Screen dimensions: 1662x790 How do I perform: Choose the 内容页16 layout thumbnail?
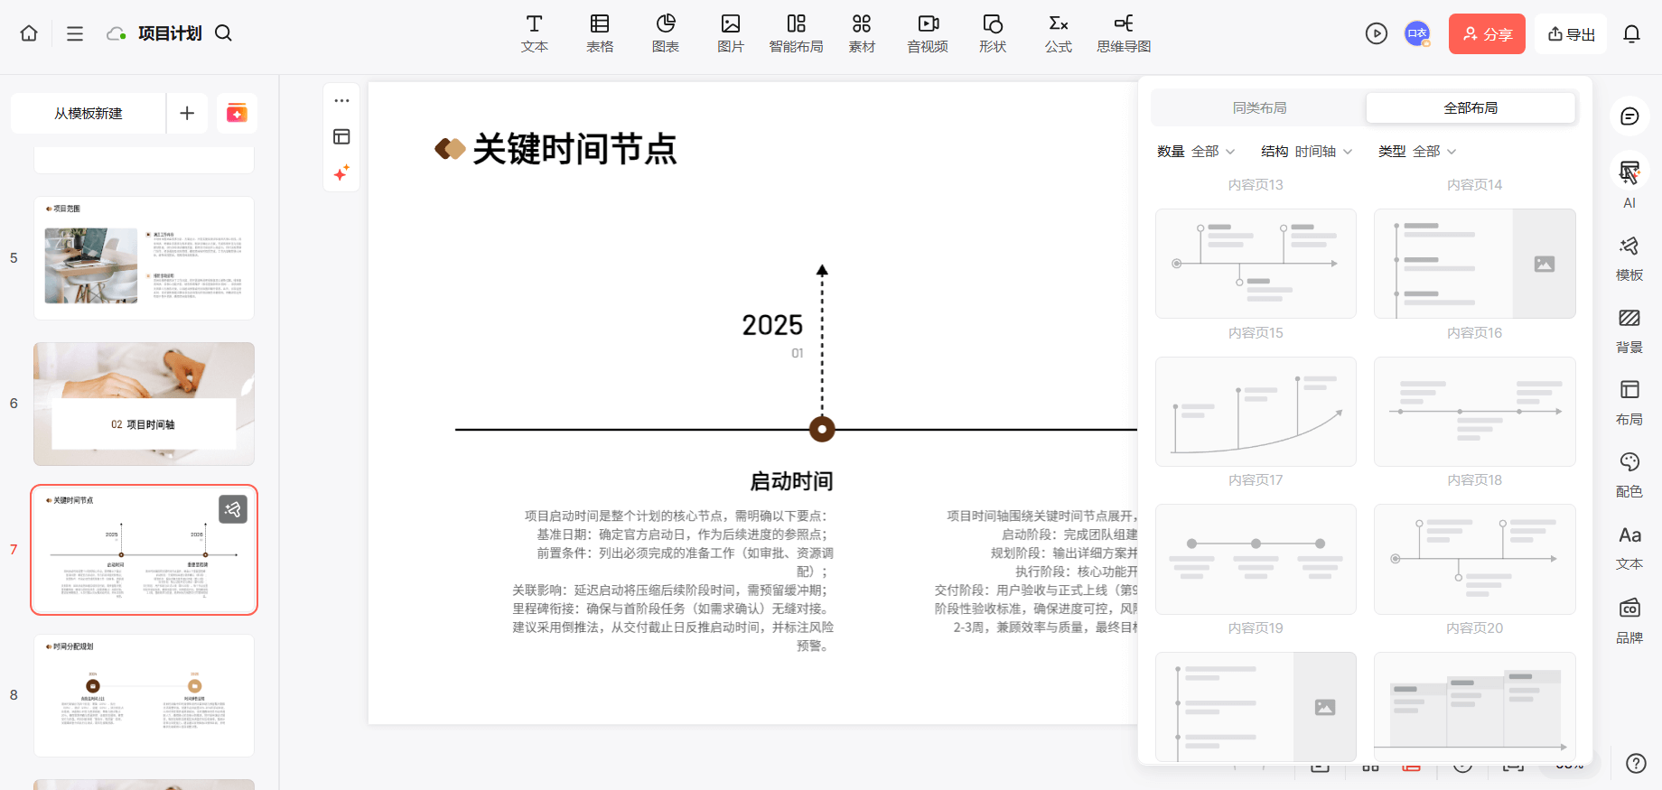click(1475, 264)
